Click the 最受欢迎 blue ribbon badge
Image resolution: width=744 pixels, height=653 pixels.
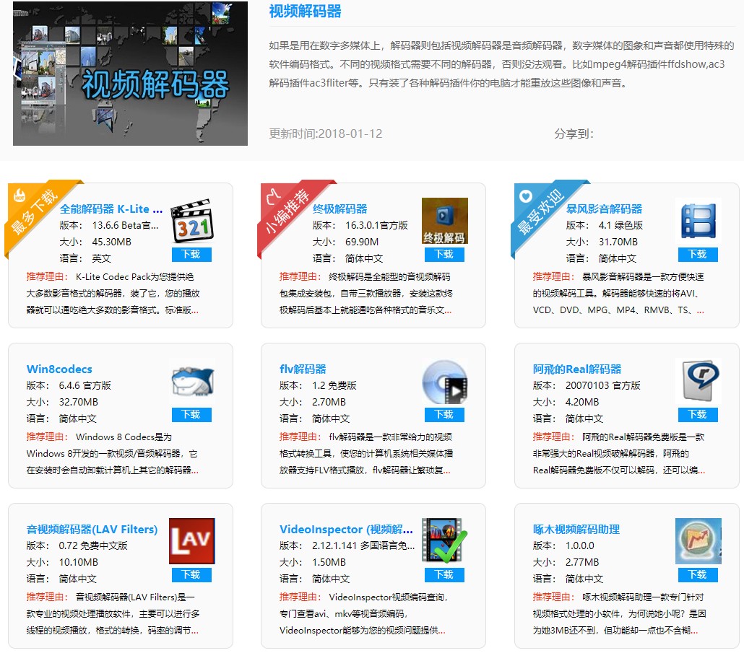(x=542, y=211)
